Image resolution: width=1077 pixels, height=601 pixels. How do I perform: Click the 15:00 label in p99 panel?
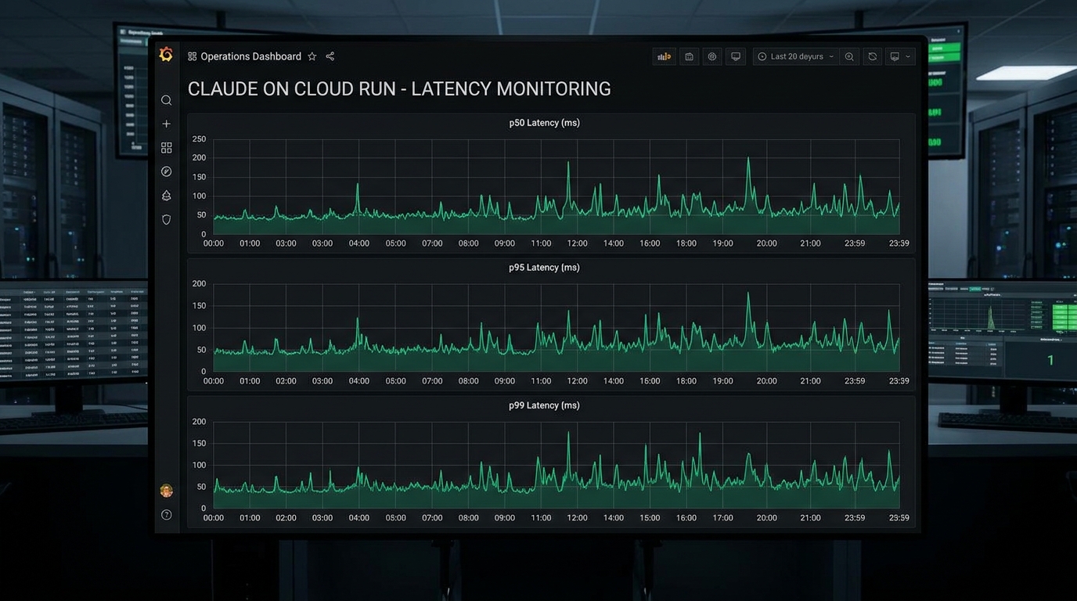click(650, 518)
